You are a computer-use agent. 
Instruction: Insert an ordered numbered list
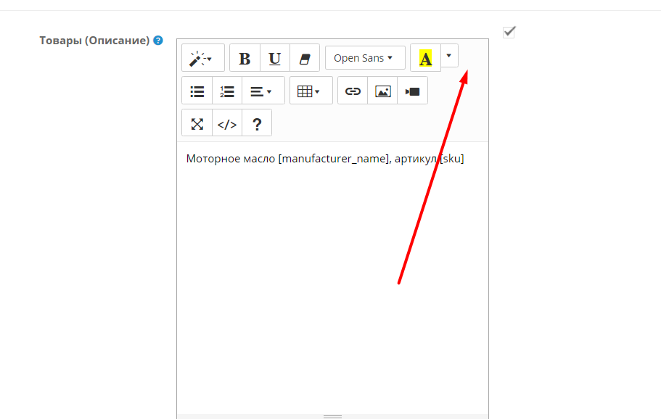click(227, 91)
